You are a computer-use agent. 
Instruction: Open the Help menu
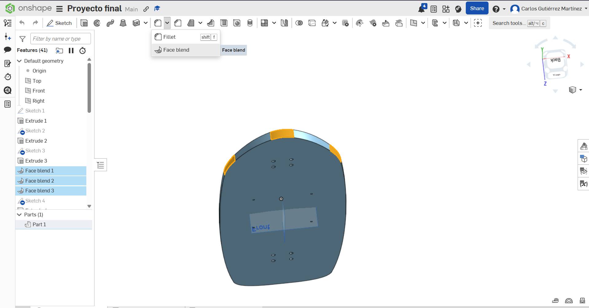[499, 9]
